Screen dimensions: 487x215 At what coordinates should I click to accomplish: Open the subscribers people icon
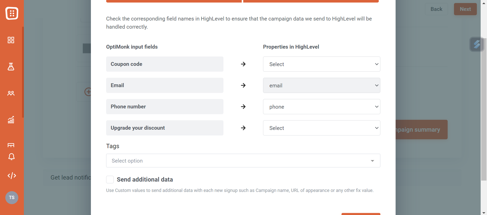pyautogui.click(x=11, y=93)
